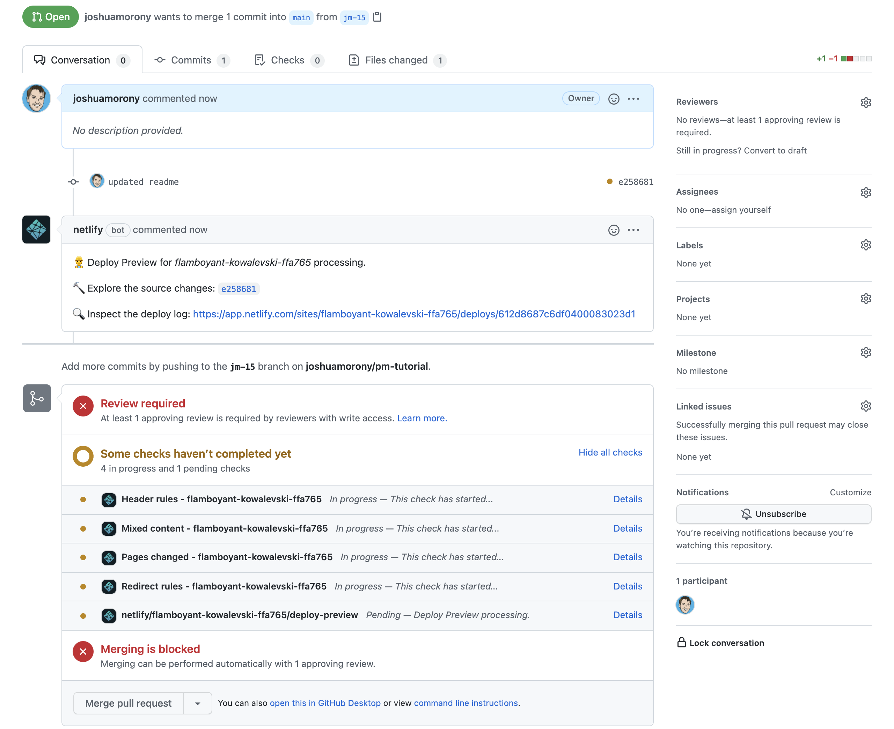Open this in GitHub Desktop link
Image resolution: width=894 pixels, height=729 pixels.
tap(325, 703)
